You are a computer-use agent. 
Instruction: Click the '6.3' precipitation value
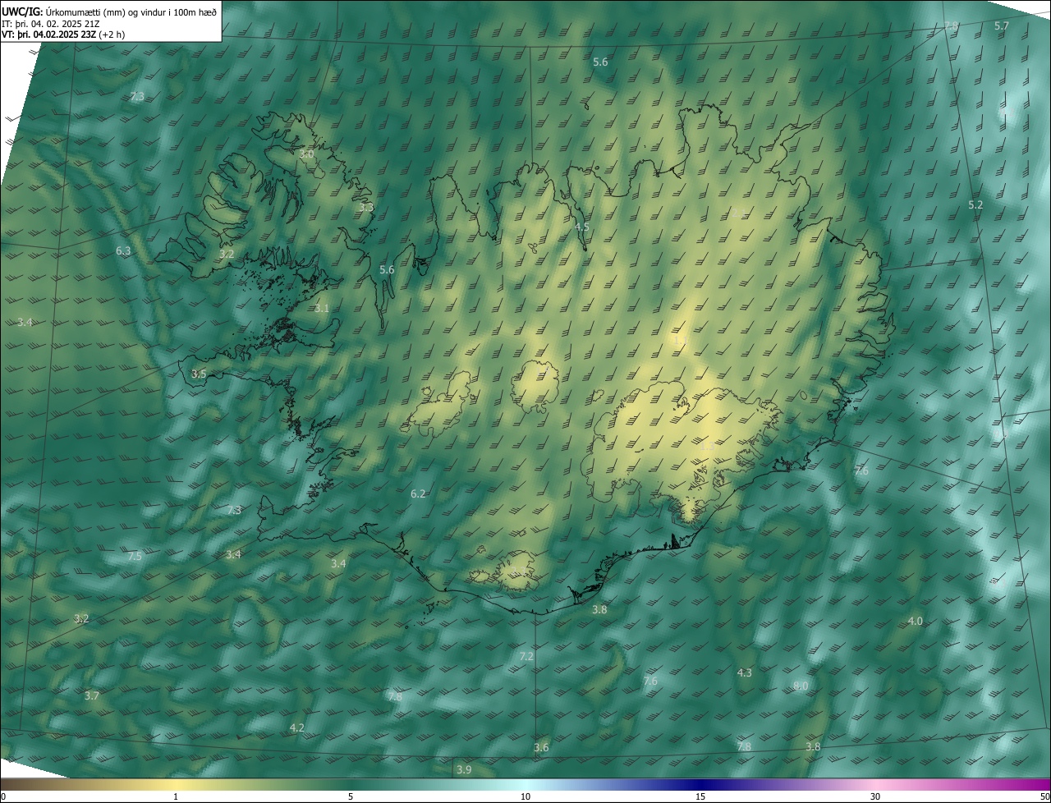click(123, 251)
